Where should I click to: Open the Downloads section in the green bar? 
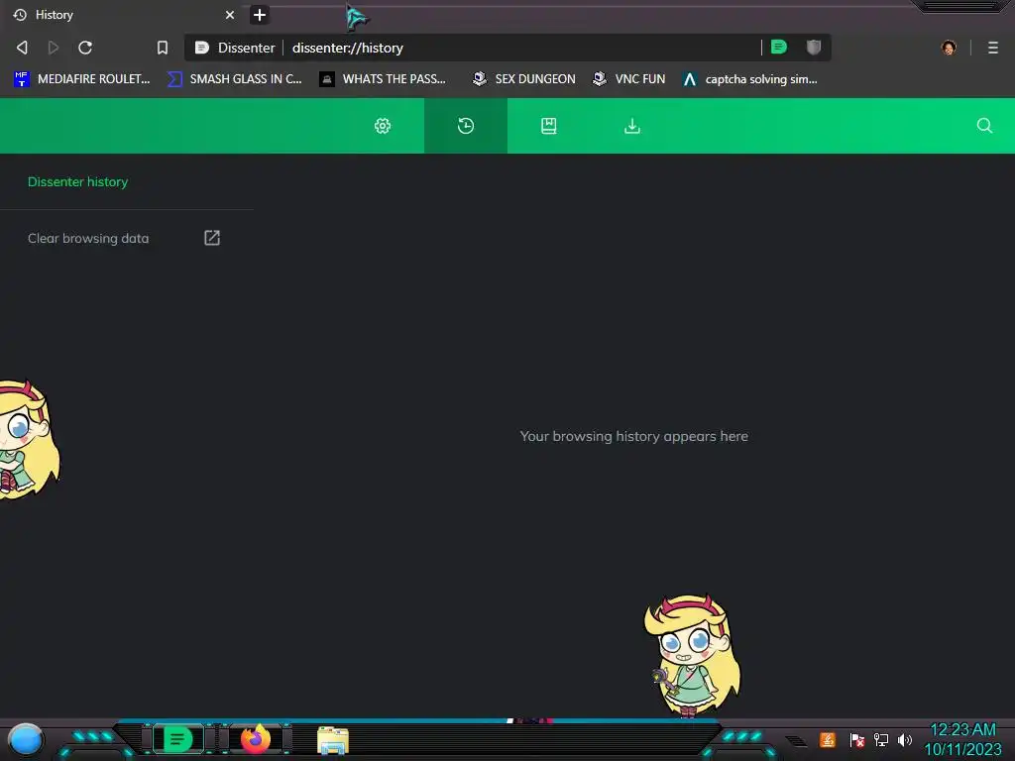632,126
